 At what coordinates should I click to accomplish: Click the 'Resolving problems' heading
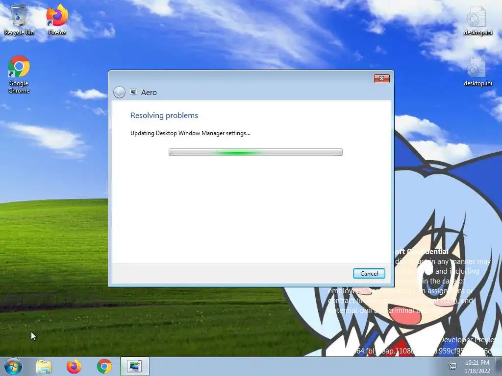click(164, 116)
